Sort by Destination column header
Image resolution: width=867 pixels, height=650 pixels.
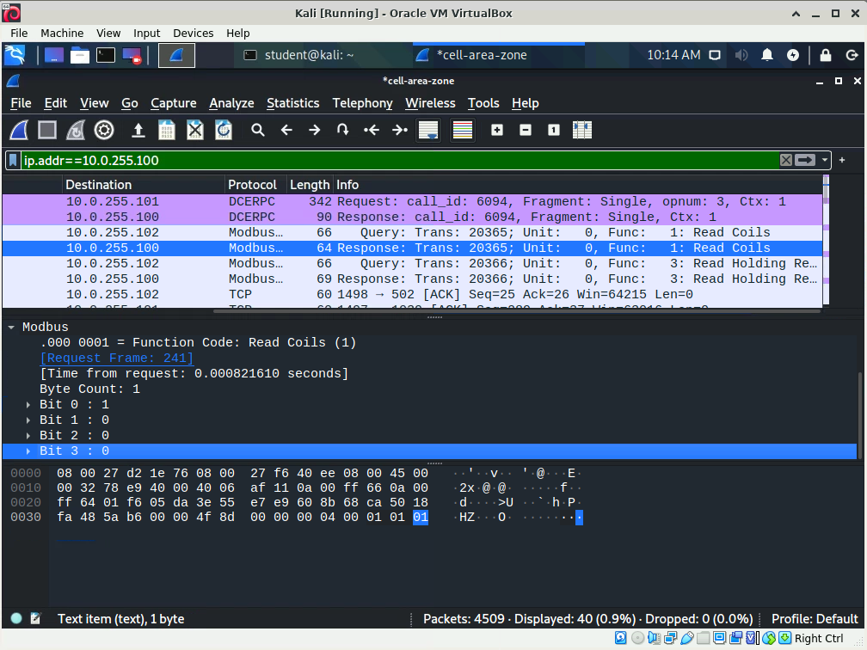pyautogui.click(x=144, y=185)
